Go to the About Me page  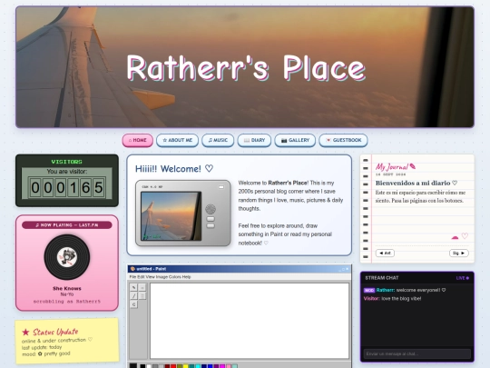coord(178,140)
